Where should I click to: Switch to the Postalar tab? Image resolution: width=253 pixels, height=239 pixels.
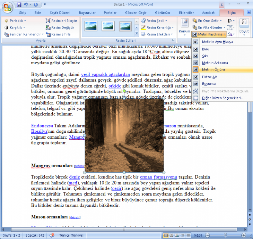pos(110,13)
